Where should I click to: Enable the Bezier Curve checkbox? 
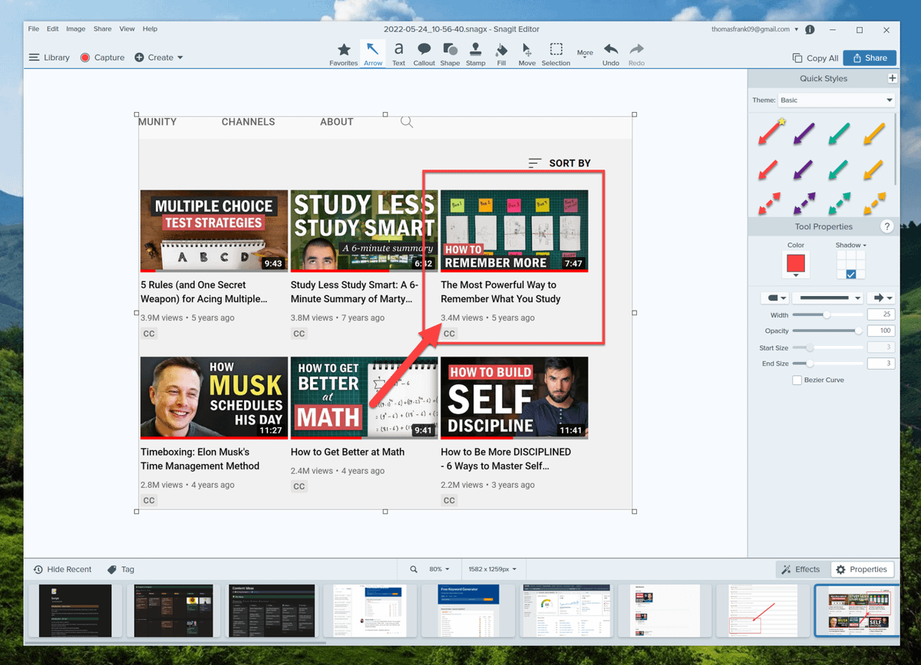click(797, 380)
